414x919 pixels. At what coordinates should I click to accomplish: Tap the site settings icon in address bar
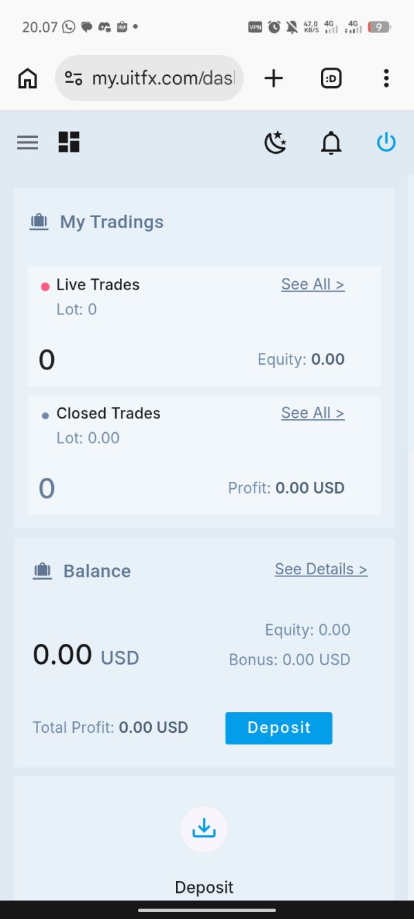(x=74, y=79)
